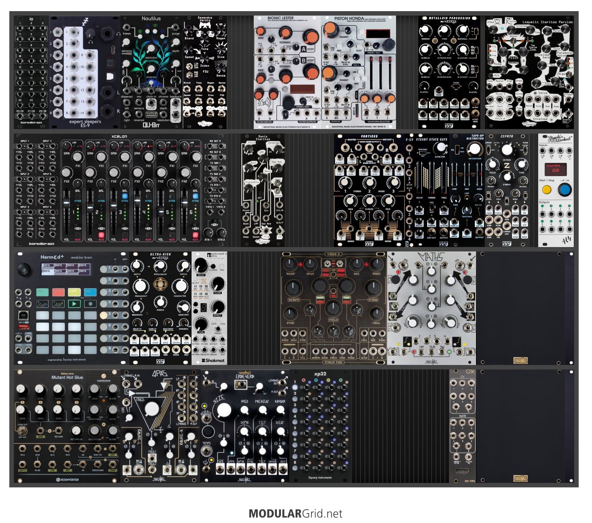Select the blue seq button on Hermod+
Screen dimensions: 592x523
[x=90, y=292]
